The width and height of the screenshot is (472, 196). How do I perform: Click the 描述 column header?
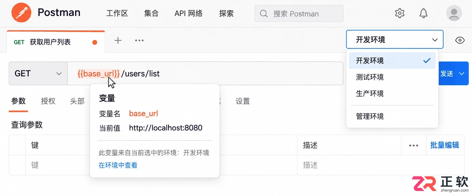[x=349, y=145]
